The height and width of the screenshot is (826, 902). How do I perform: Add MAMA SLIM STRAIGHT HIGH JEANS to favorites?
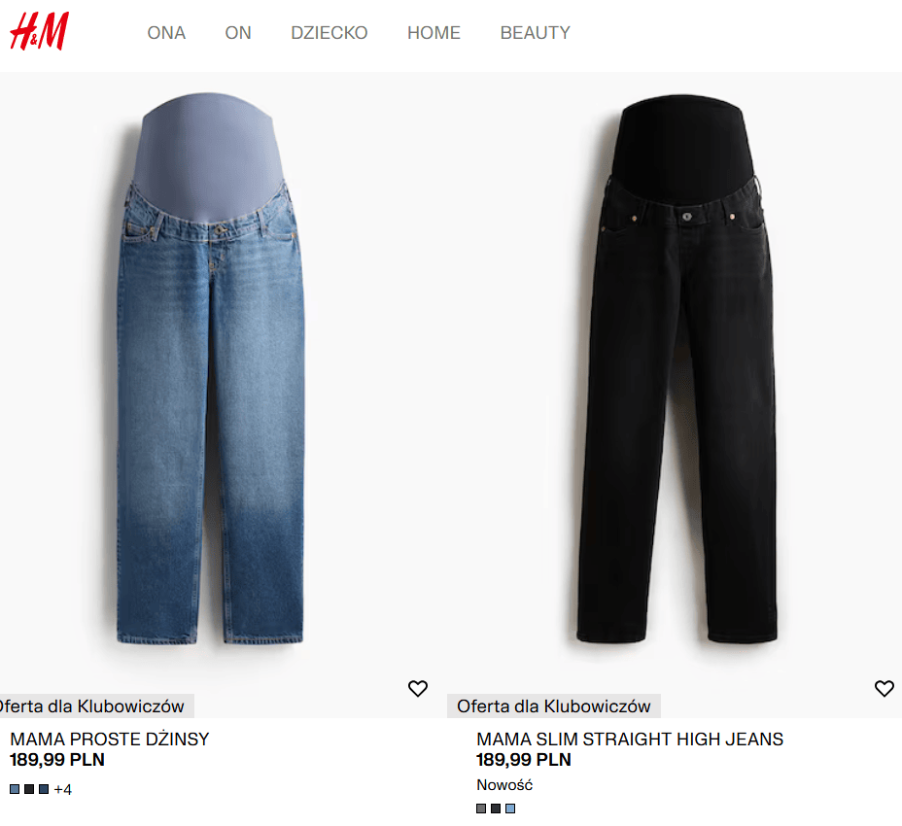pos(885,688)
